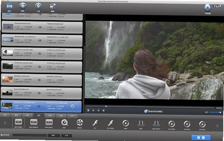Click the blue 转换 convert button

(201, 138)
